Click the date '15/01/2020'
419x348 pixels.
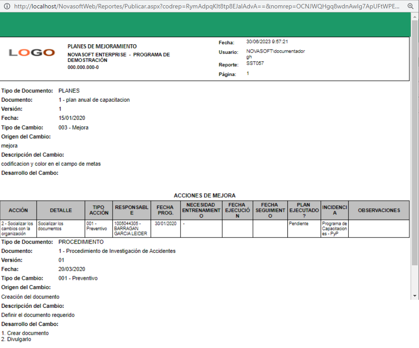pyautogui.click(x=72, y=118)
